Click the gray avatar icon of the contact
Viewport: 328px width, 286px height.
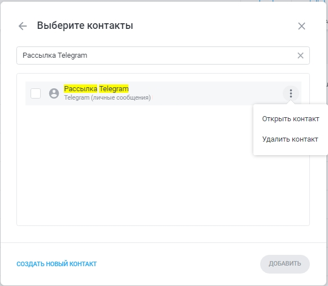coord(54,93)
